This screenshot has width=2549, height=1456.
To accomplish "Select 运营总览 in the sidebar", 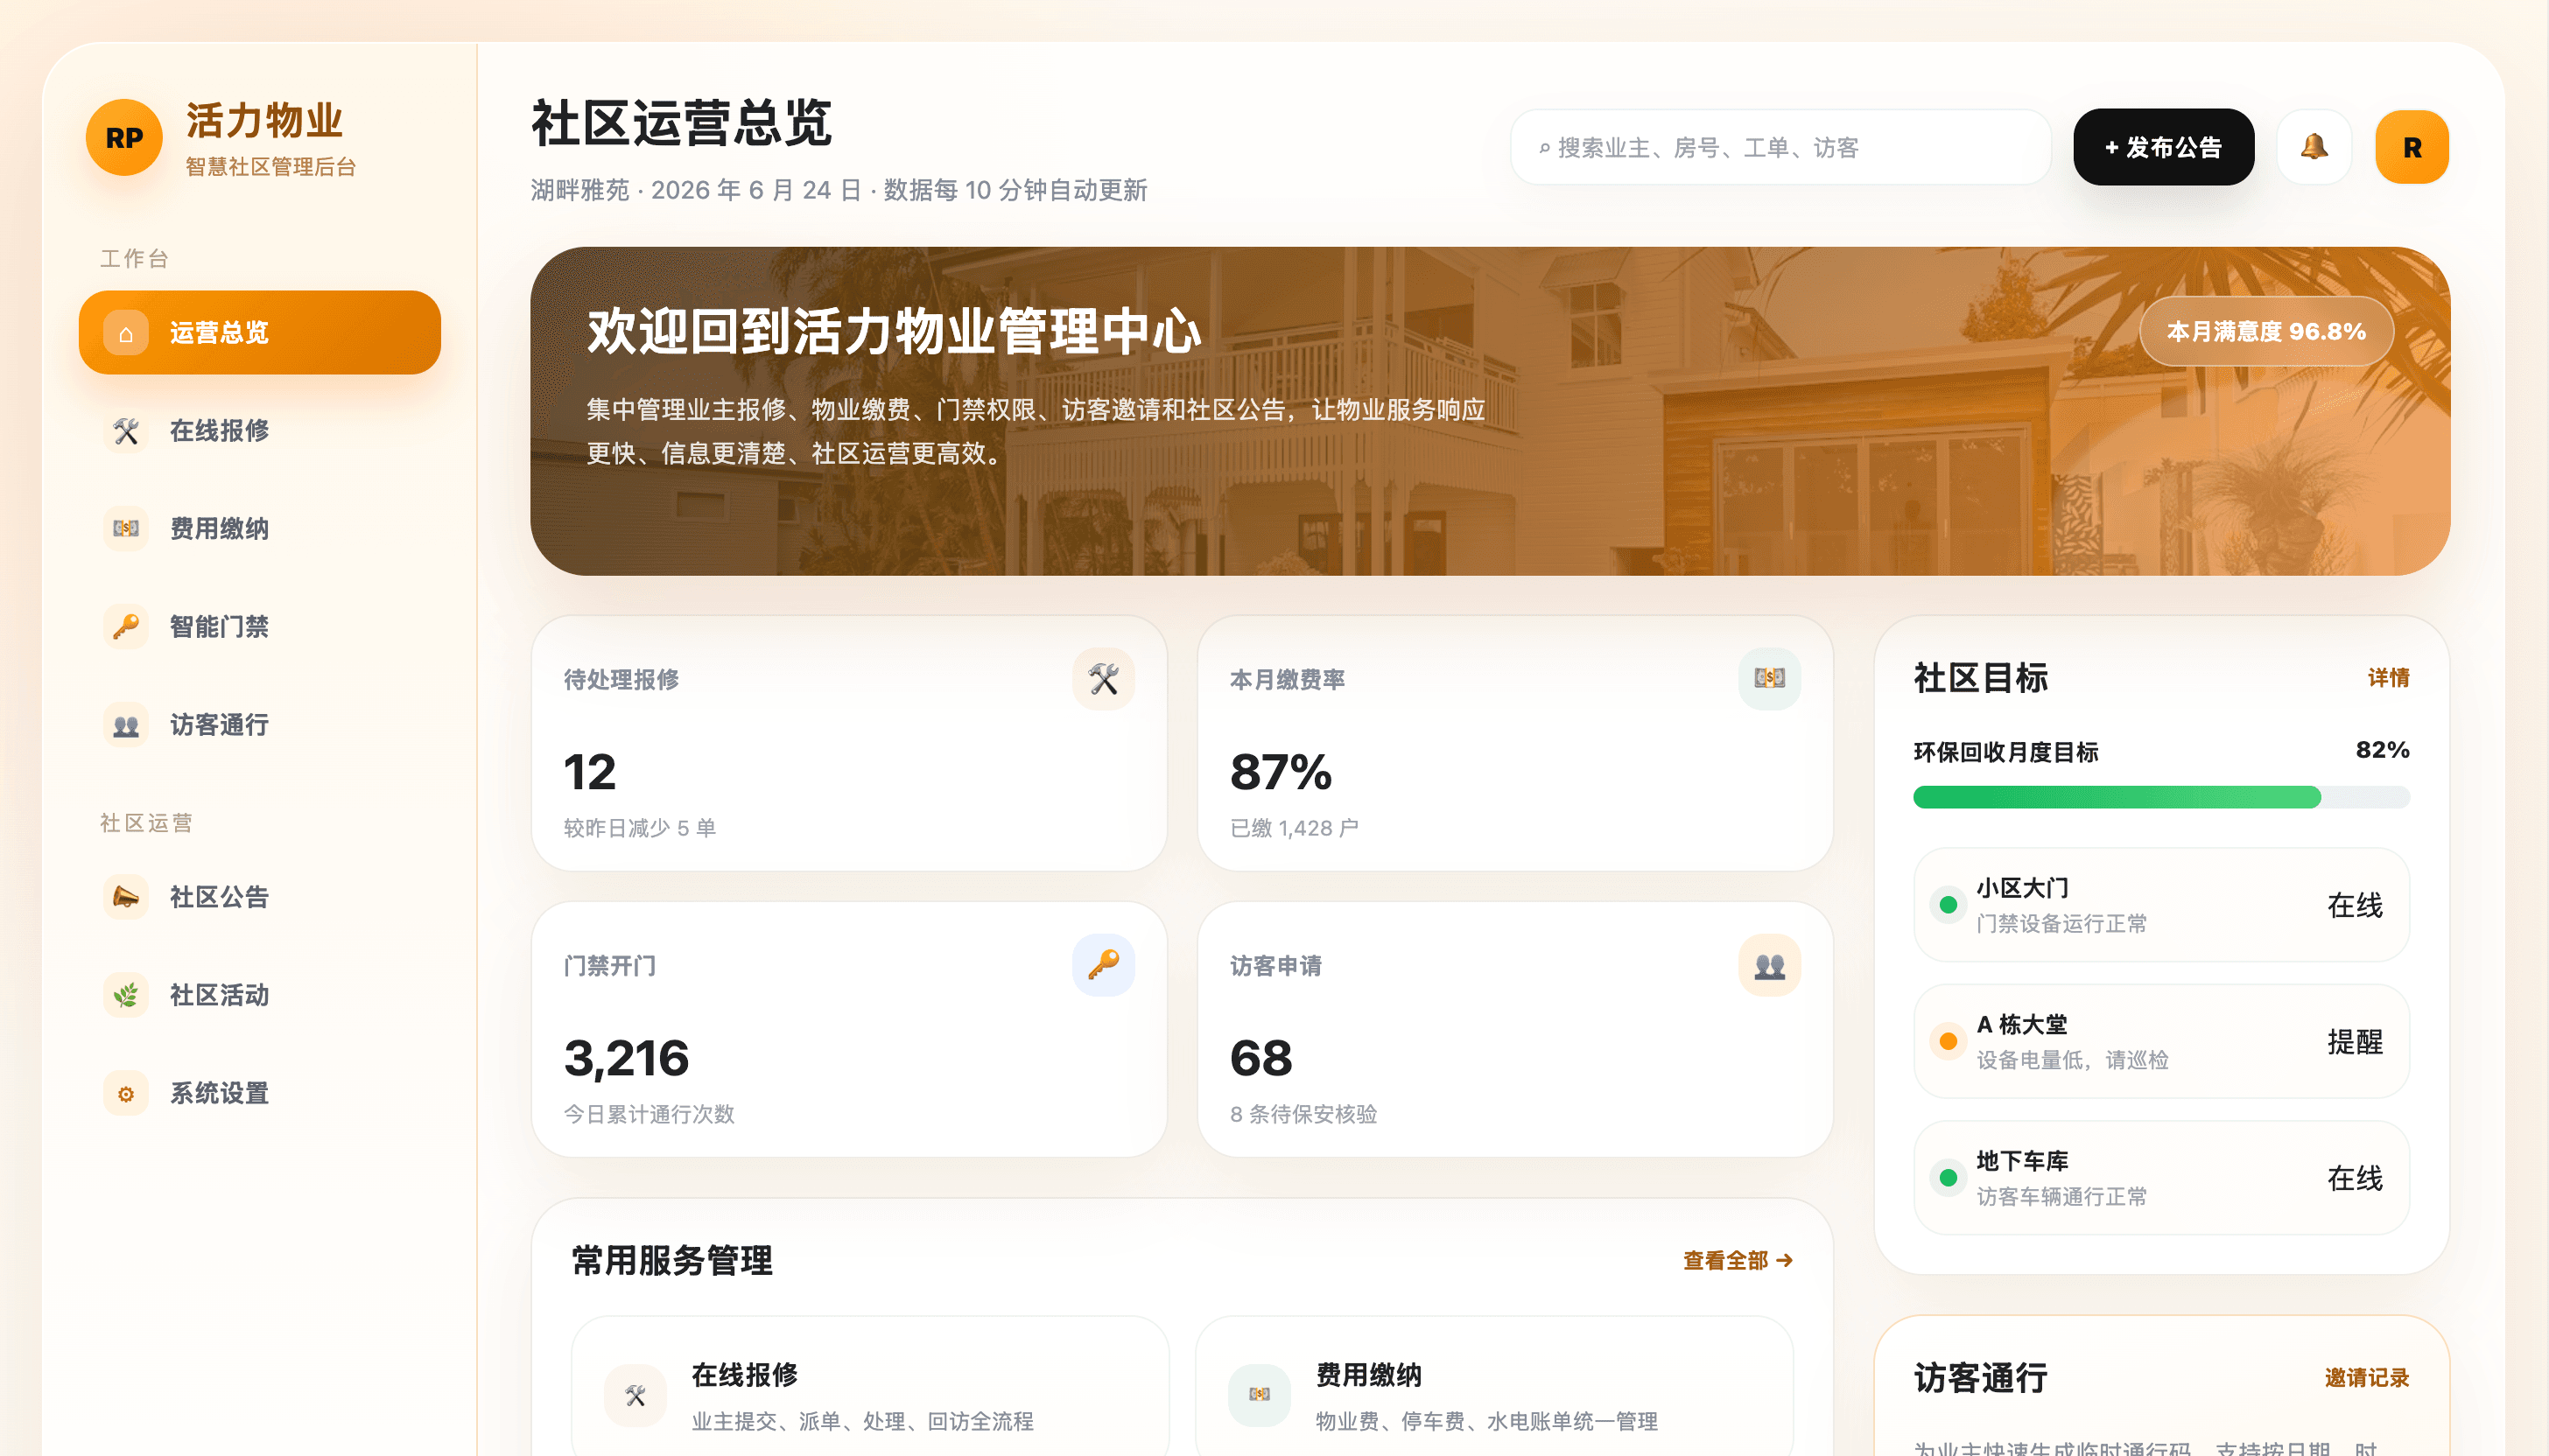I will 260,333.
